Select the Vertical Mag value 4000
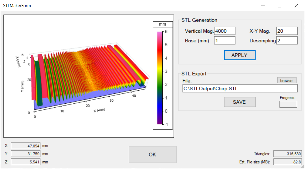Viewport: 305px width, 169px height. tap(225, 31)
